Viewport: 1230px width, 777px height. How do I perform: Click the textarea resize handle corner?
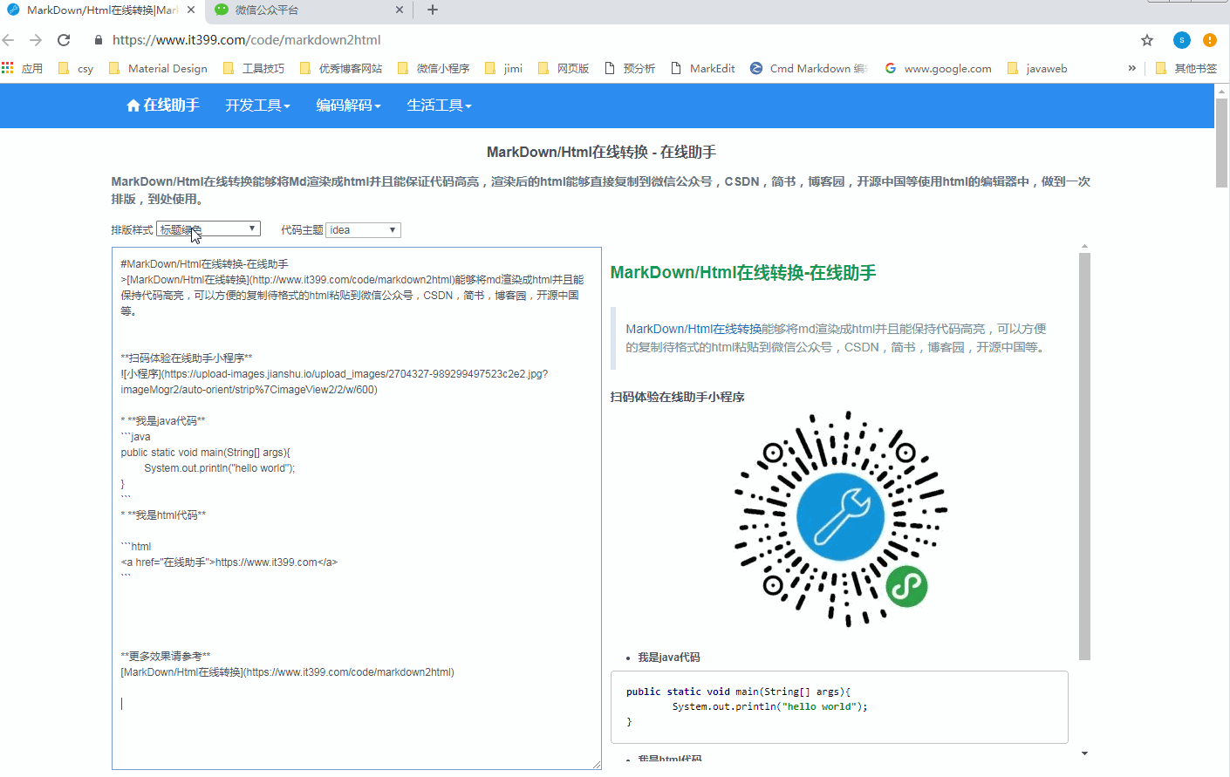(597, 765)
